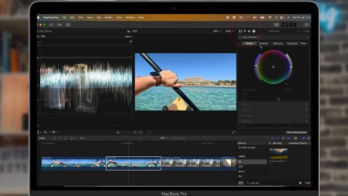The height and width of the screenshot is (196, 348).
Task: Open the Trim menu
Action: pos(81,17)
